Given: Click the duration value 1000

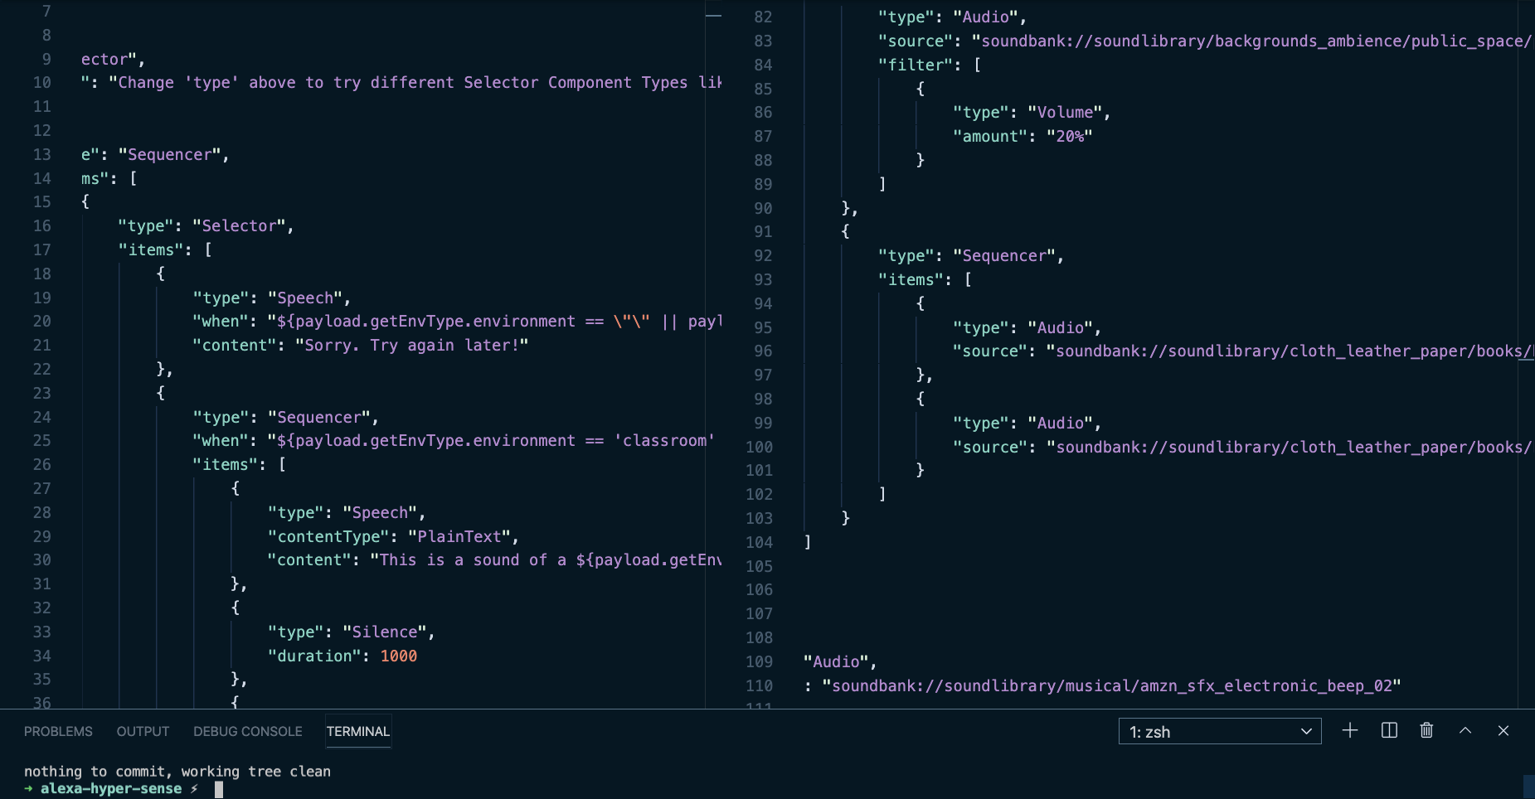Looking at the screenshot, I should (399, 656).
